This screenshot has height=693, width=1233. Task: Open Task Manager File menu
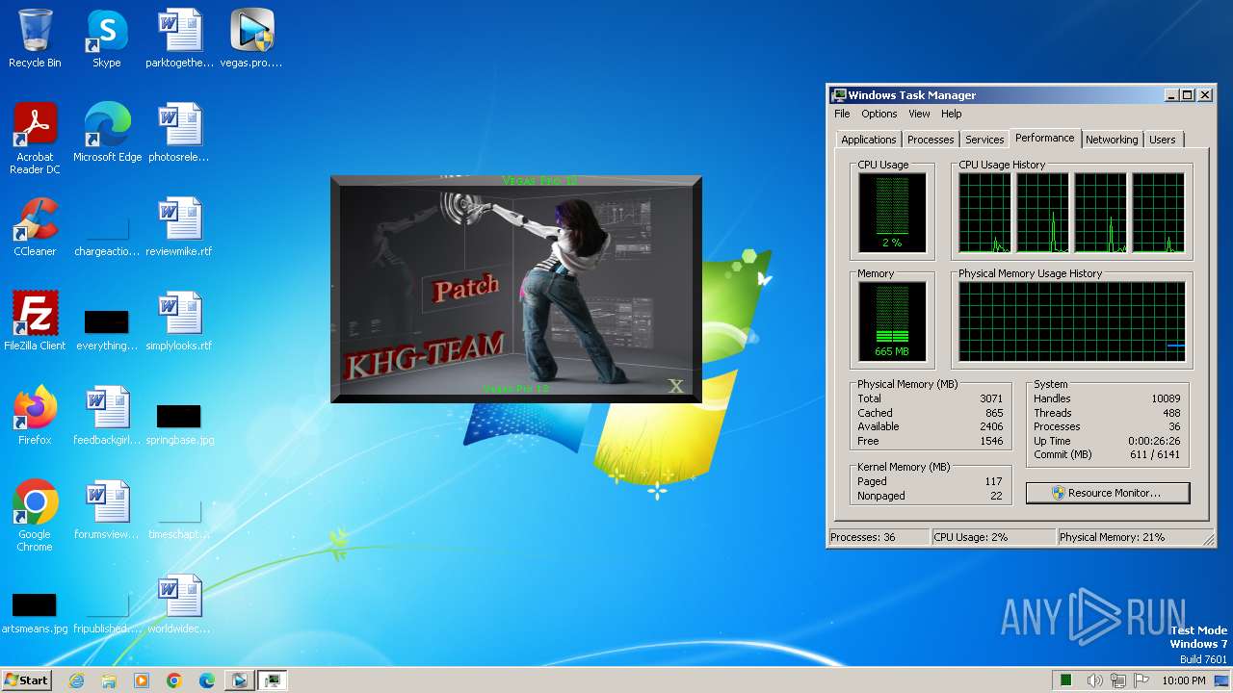(842, 114)
